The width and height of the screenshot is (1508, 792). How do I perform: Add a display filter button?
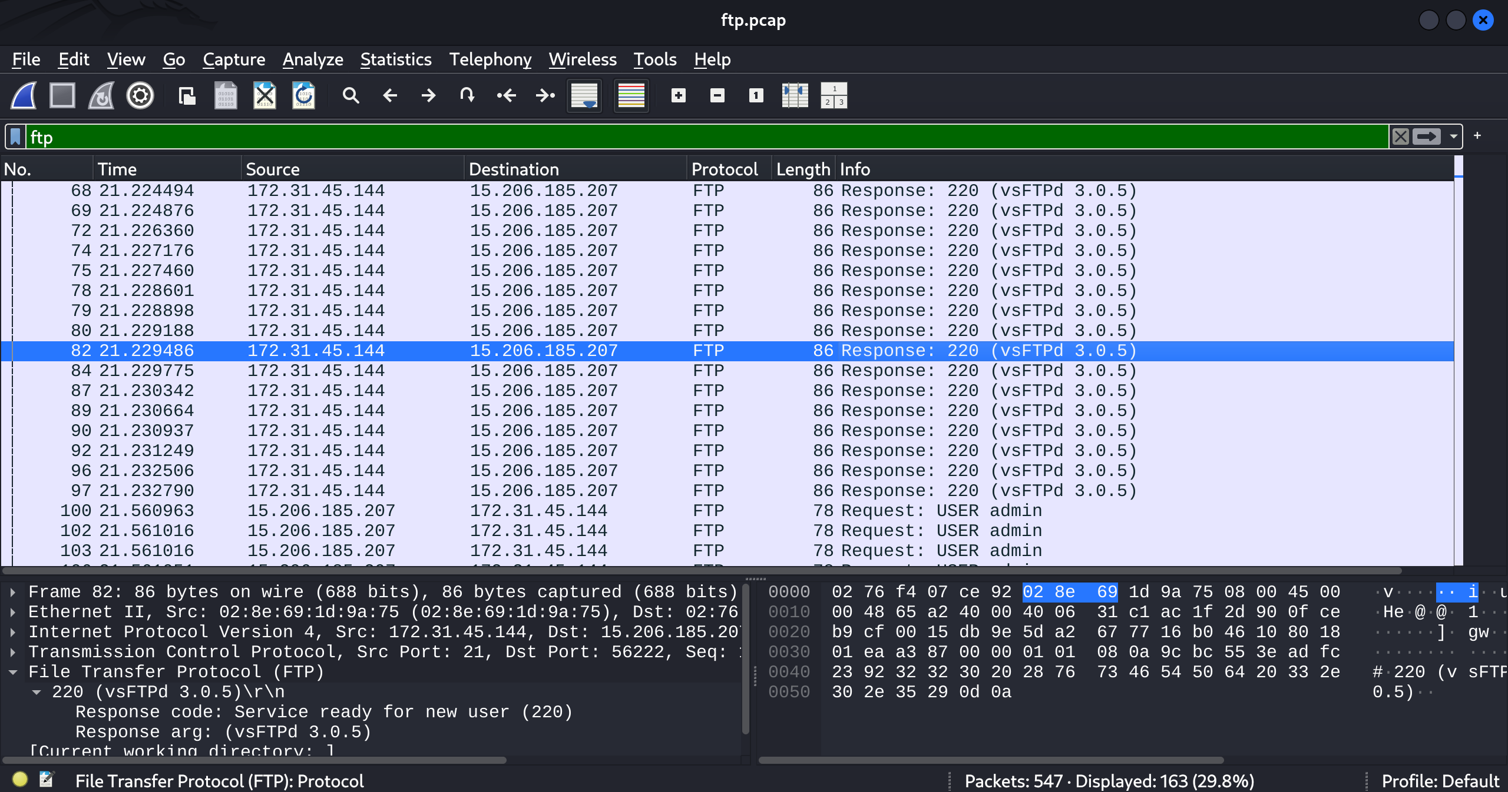pyautogui.click(x=1477, y=136)
